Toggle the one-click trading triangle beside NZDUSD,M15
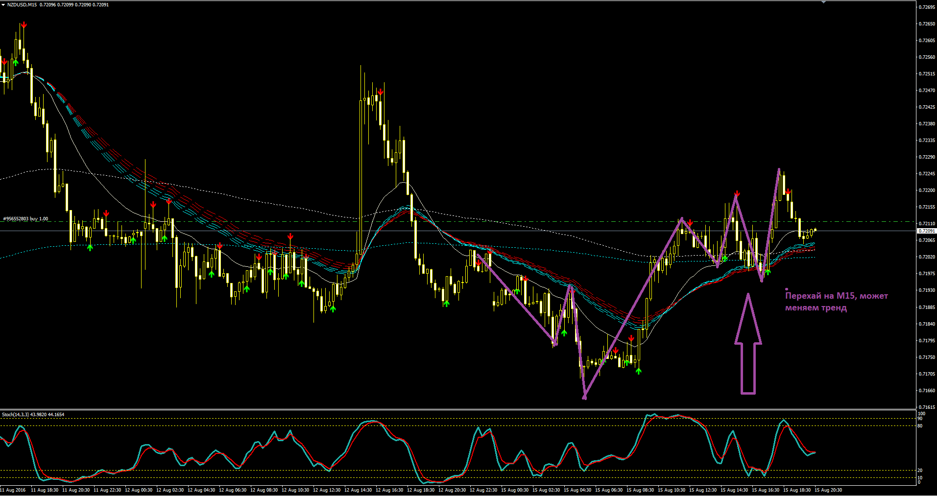Viewport: 937px width, 496px height. click(x=3, y=4)
